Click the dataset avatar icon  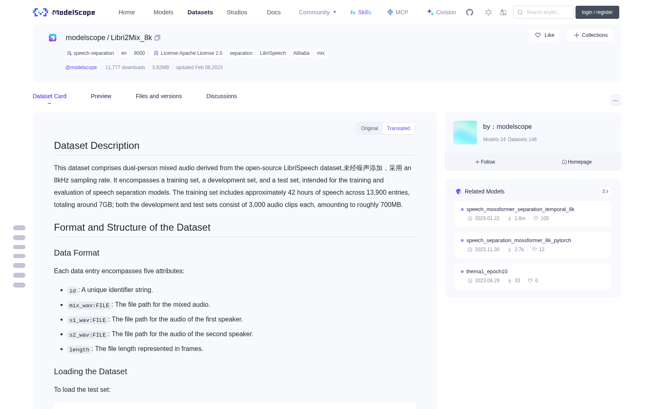tap(53, 38)
